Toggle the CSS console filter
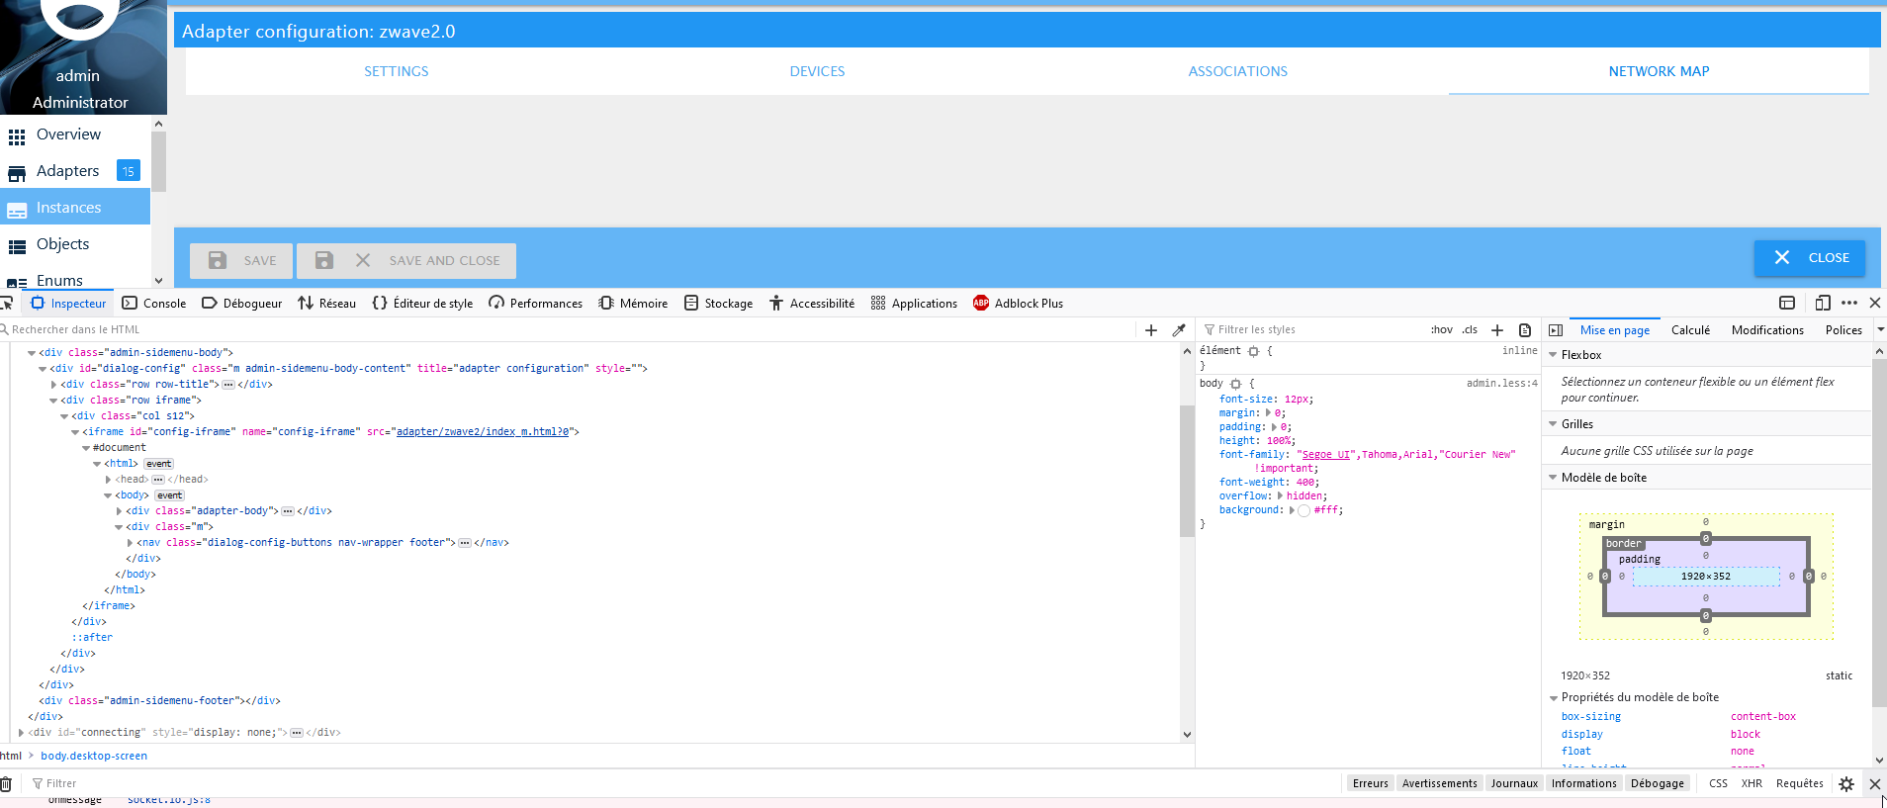This screenshot has height=808, width=1887. point(1718,783)
